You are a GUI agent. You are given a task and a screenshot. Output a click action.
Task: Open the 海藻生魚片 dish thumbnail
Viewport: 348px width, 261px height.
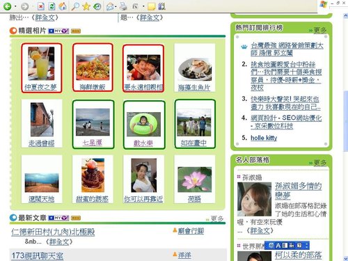(195, 69)
